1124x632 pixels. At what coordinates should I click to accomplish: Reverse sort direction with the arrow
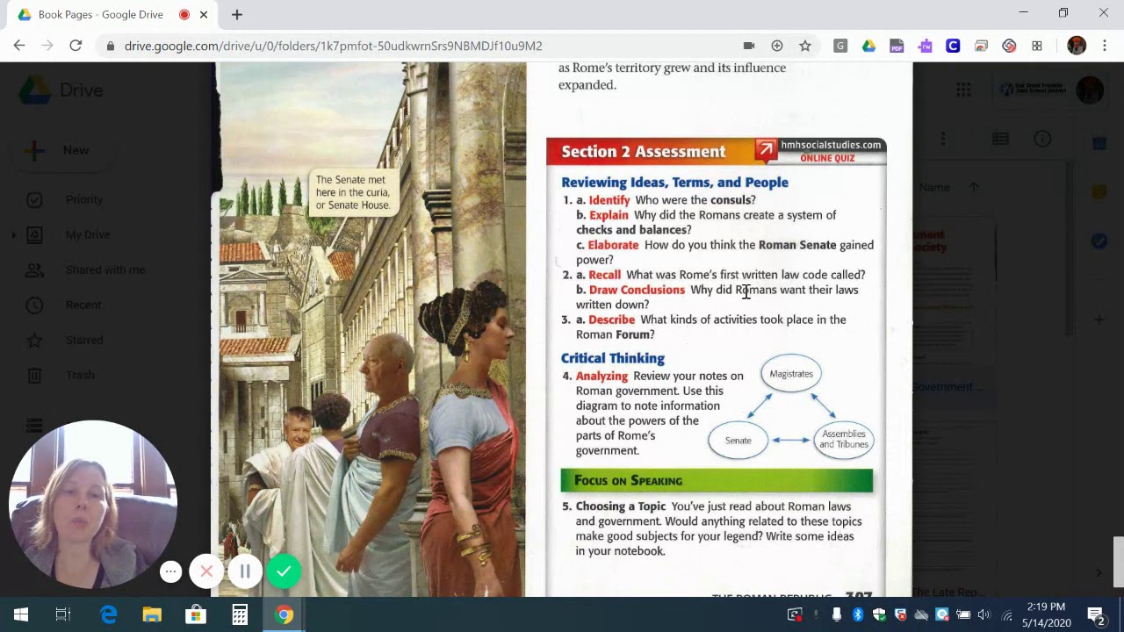pyautogui.click(x=974, y=187)
